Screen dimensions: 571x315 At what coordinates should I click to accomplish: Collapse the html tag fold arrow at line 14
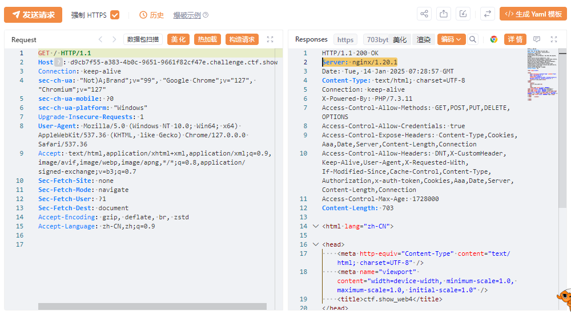pyautogui.click(x=316, y=226)
